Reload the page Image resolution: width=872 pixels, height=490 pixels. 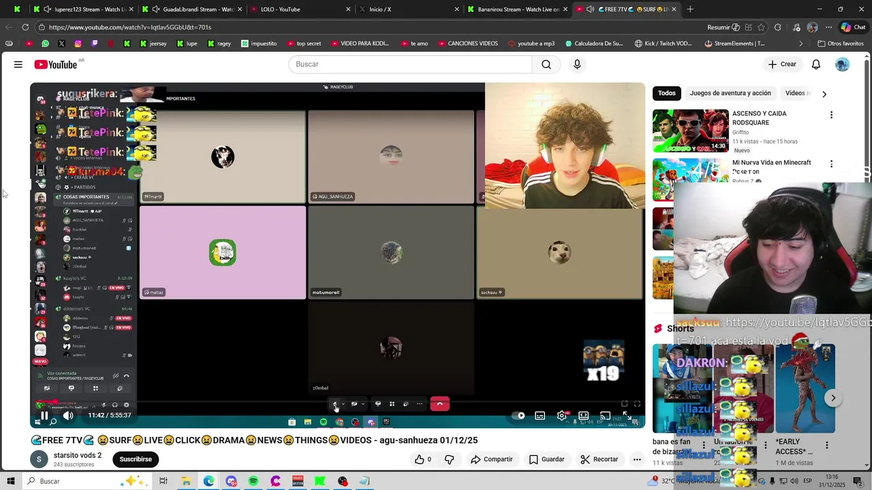coord(25,27)
